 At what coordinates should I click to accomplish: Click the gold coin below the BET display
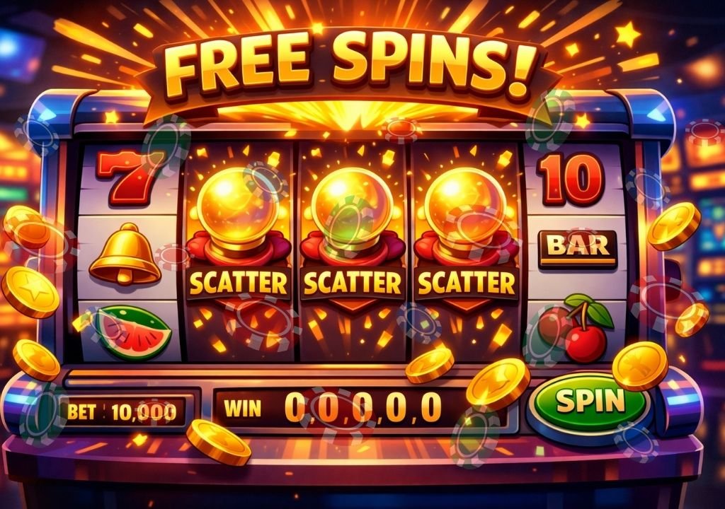point(219,442)
